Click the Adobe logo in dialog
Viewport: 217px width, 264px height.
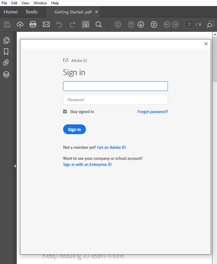pyautogui.click(x=66, y=60)
